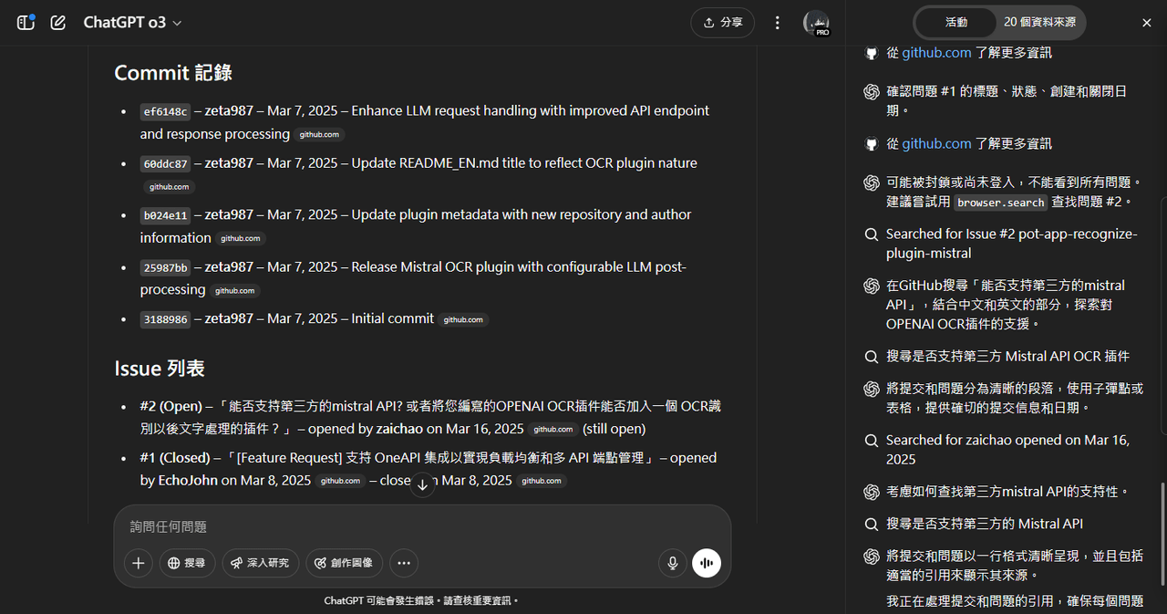Select the 深入研究 deep research tool
The image size is (1167, 614).
coord(260,563)
